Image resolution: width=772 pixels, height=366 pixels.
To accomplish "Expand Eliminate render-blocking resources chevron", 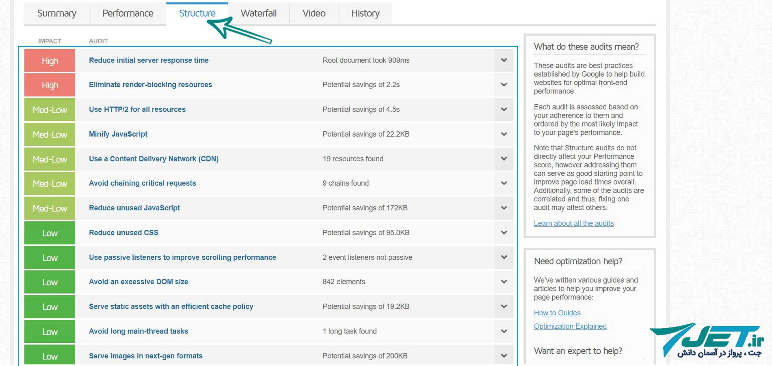I will coord(504,85).
